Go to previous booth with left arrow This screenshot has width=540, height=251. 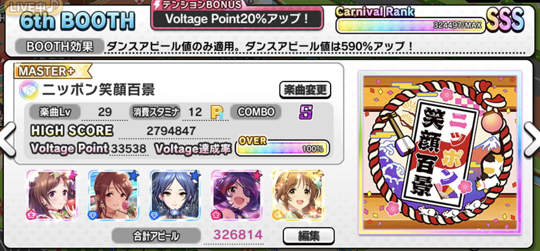(7, 139)
